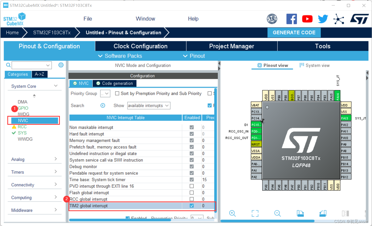
Task: Expand the Timers category
Action: click(56, 171)
